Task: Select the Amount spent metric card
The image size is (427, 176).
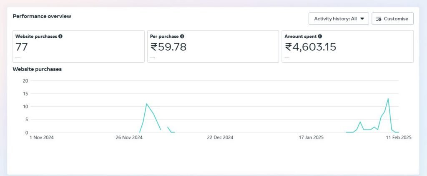Action: coord(347,46)
